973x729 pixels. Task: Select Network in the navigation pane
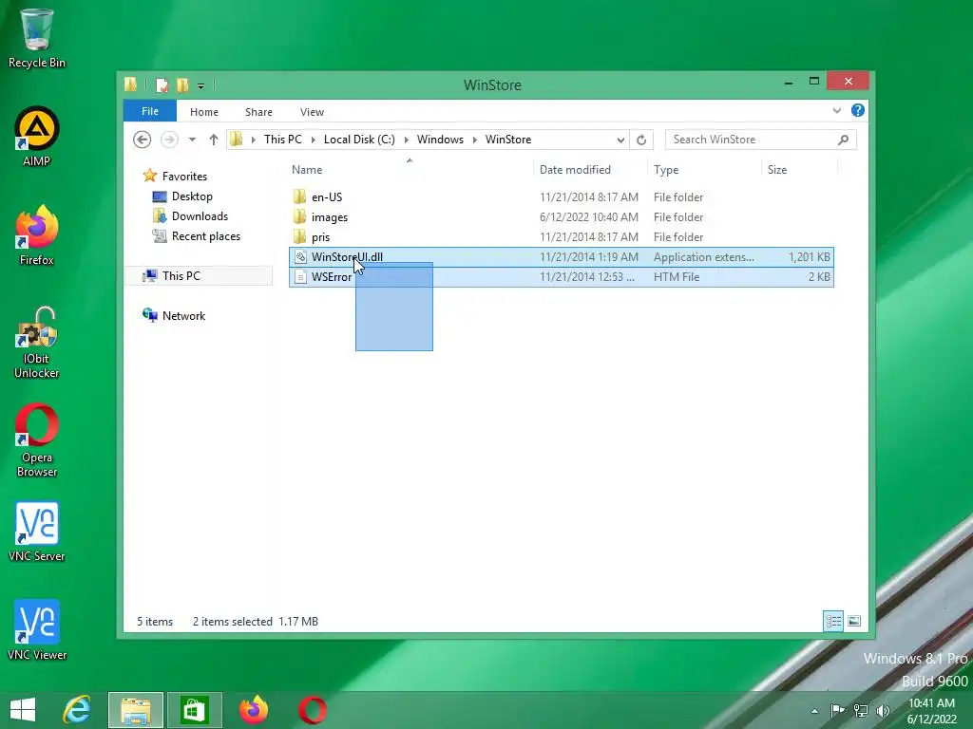pos(183,315)
